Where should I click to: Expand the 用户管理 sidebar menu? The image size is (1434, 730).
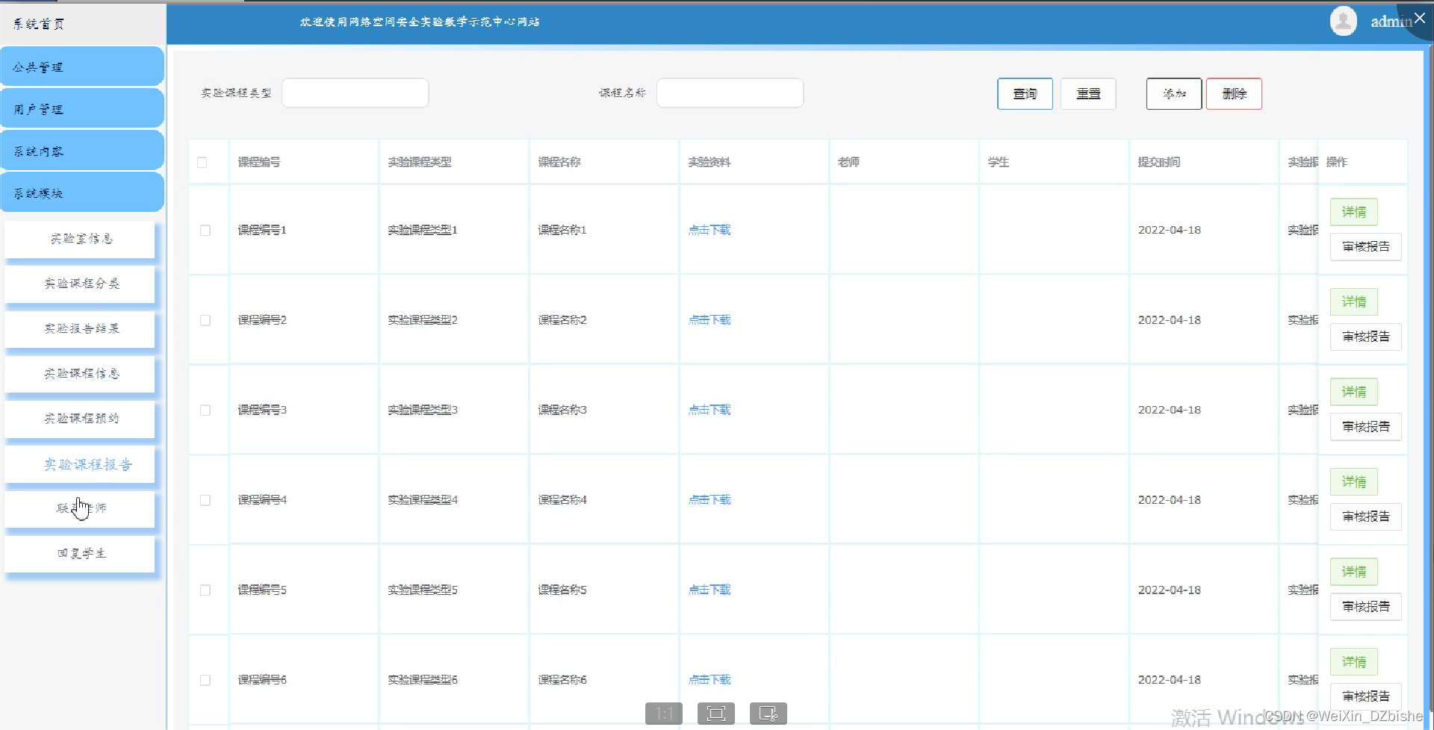coord(82,108)
